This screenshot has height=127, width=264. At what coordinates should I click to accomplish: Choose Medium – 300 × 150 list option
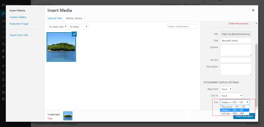click(235, 110)
